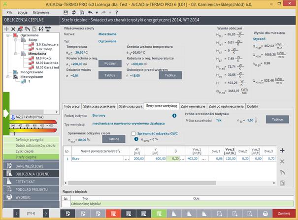
Task: Click the plus icon above the zone tree
Action: pos(6,29)
